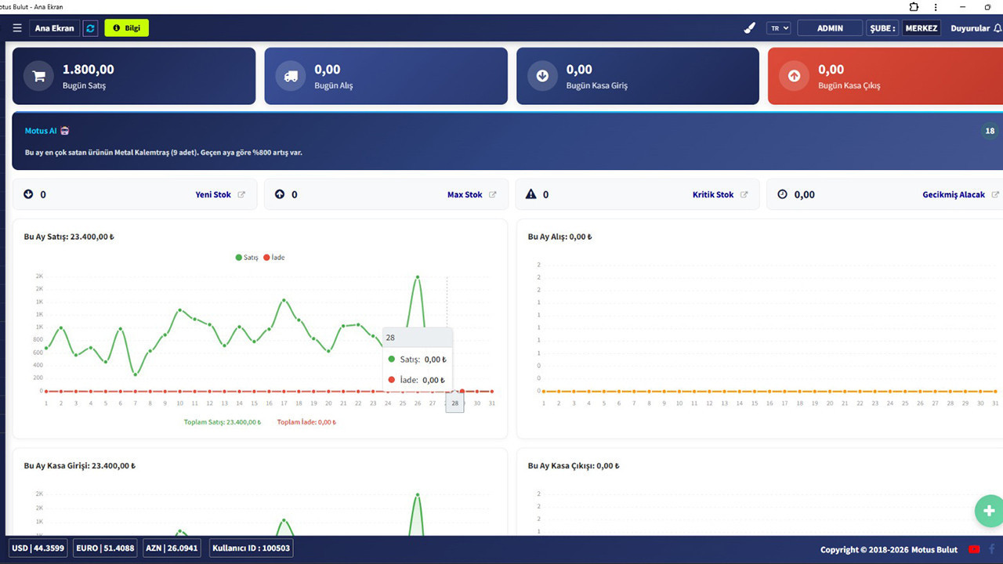This screenshot has width=1003, height=564.
Task: Click the green floating plus button
Action: click(x=989, y=511)
